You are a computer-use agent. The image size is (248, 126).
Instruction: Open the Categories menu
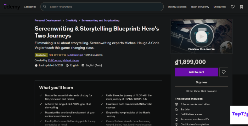[30, 7]
